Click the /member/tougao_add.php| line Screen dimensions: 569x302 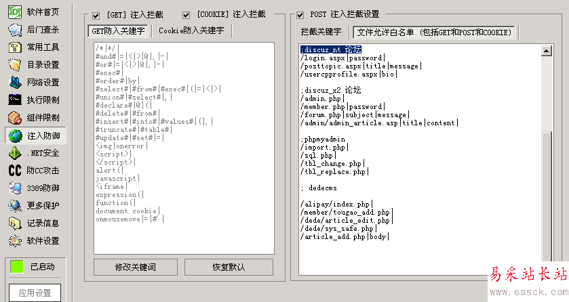tap(347, 213)
